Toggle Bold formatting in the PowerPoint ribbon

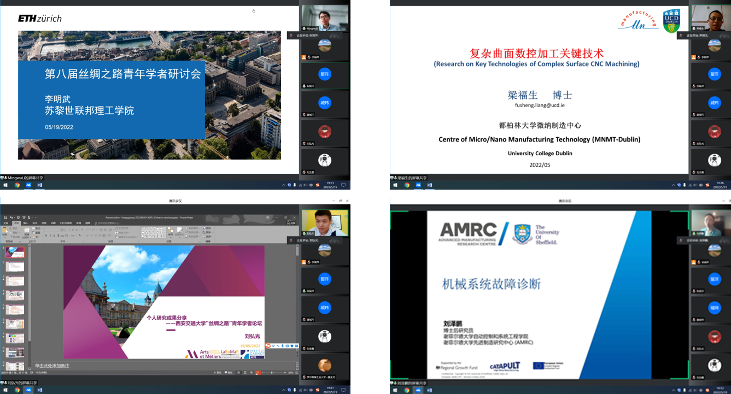46,236
